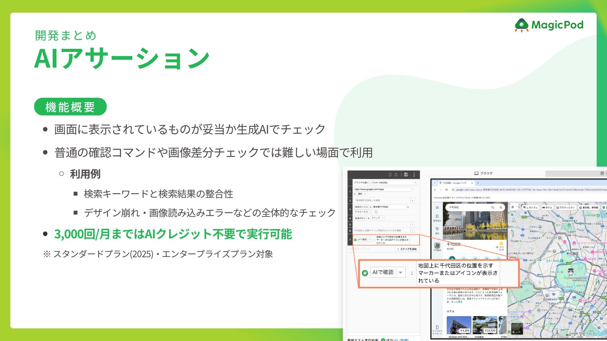Open the three-dot menu in the editor toolbar
This screenshot has width=607, height=341.
(x=414, y=174)
